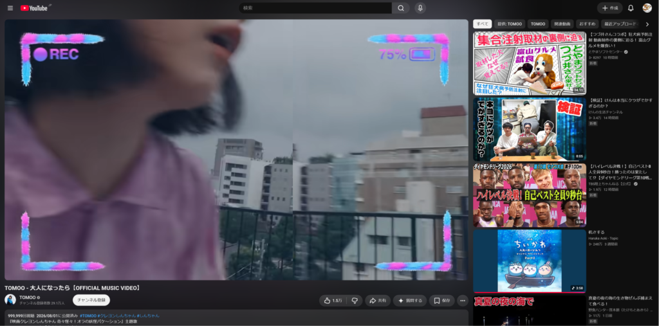
Task: Open the ハイレベル決戦 sprint video thumbnail
Action: [530, 195]
